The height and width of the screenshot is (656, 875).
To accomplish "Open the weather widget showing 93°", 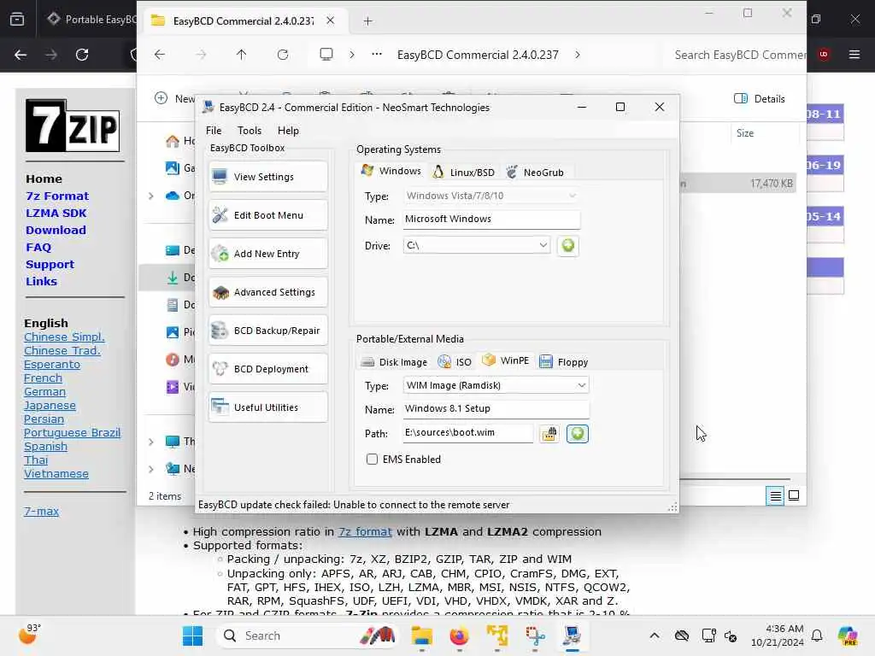I will click(29, 635).
